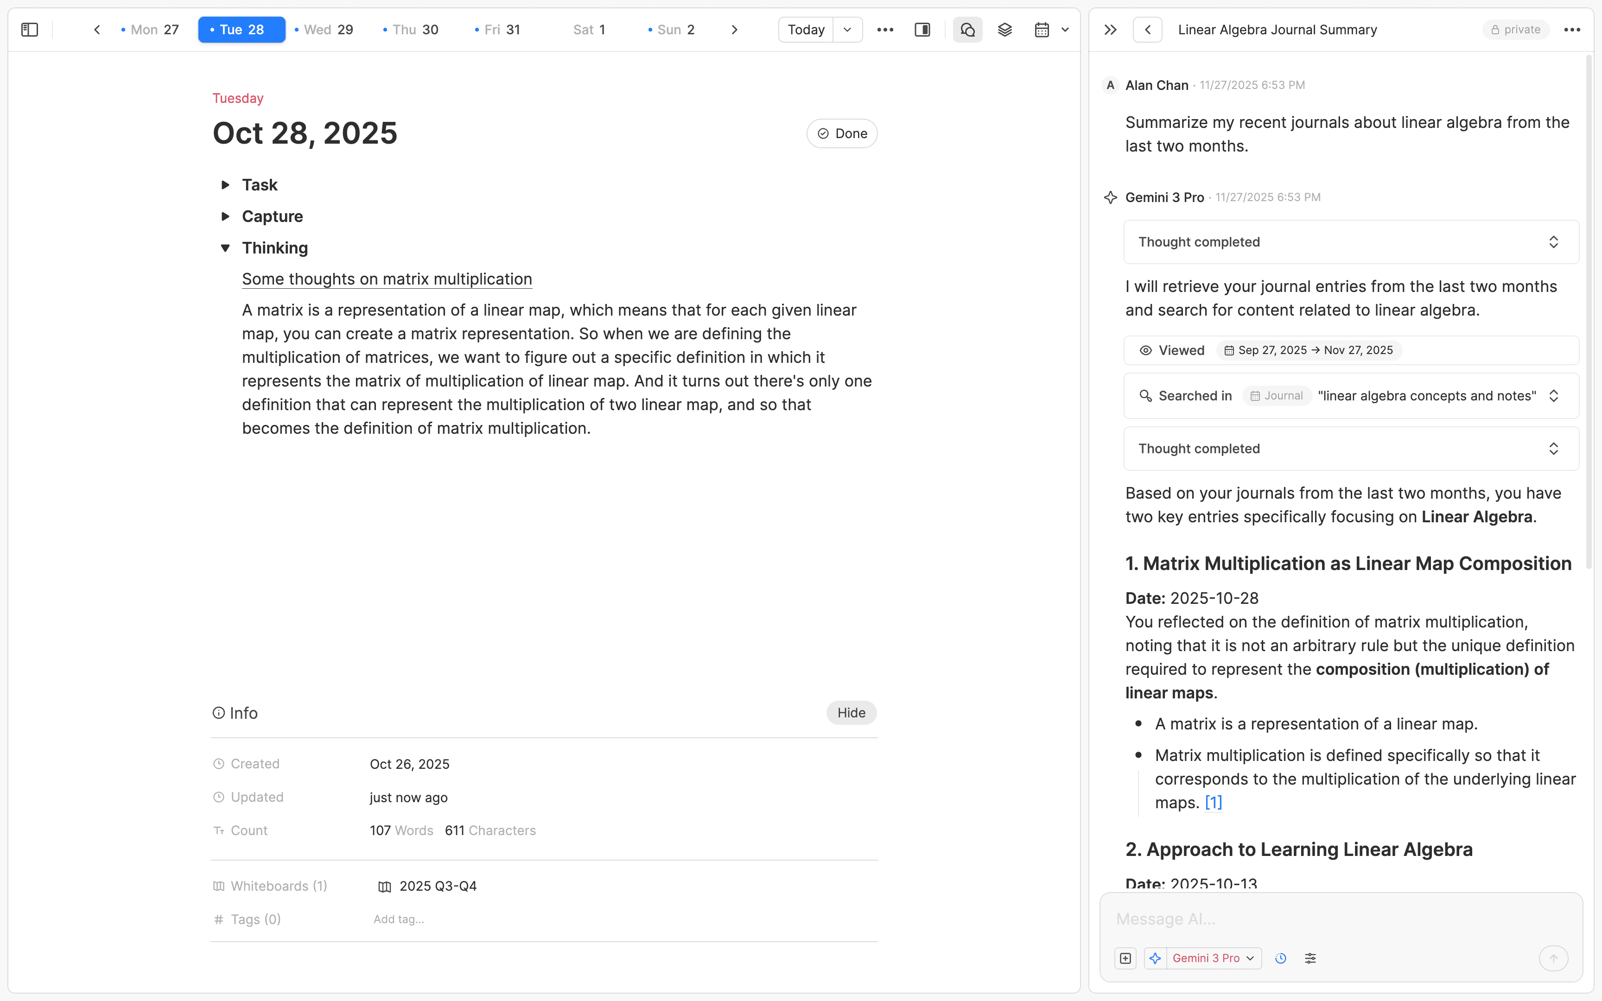Collapse the Thinking section

[226, 247]
